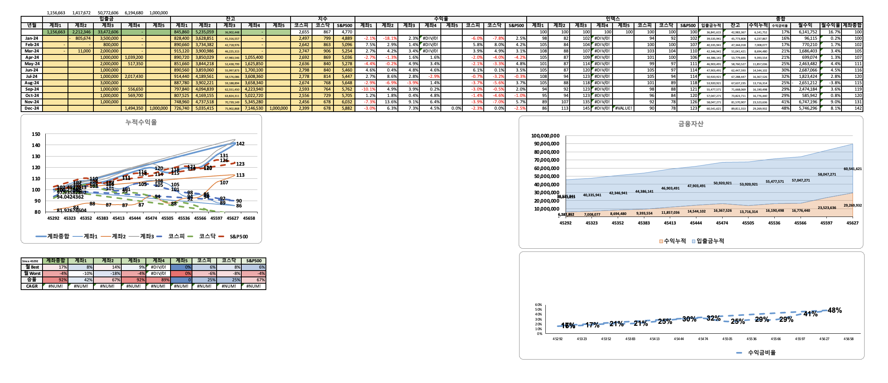
Task: Click the 년월 column header
Action: pyautogui.click(x=32, y=25)
